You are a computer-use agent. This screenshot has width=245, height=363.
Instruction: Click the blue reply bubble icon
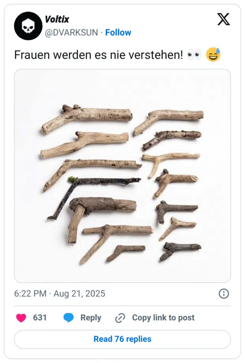(x=69, y=317)
